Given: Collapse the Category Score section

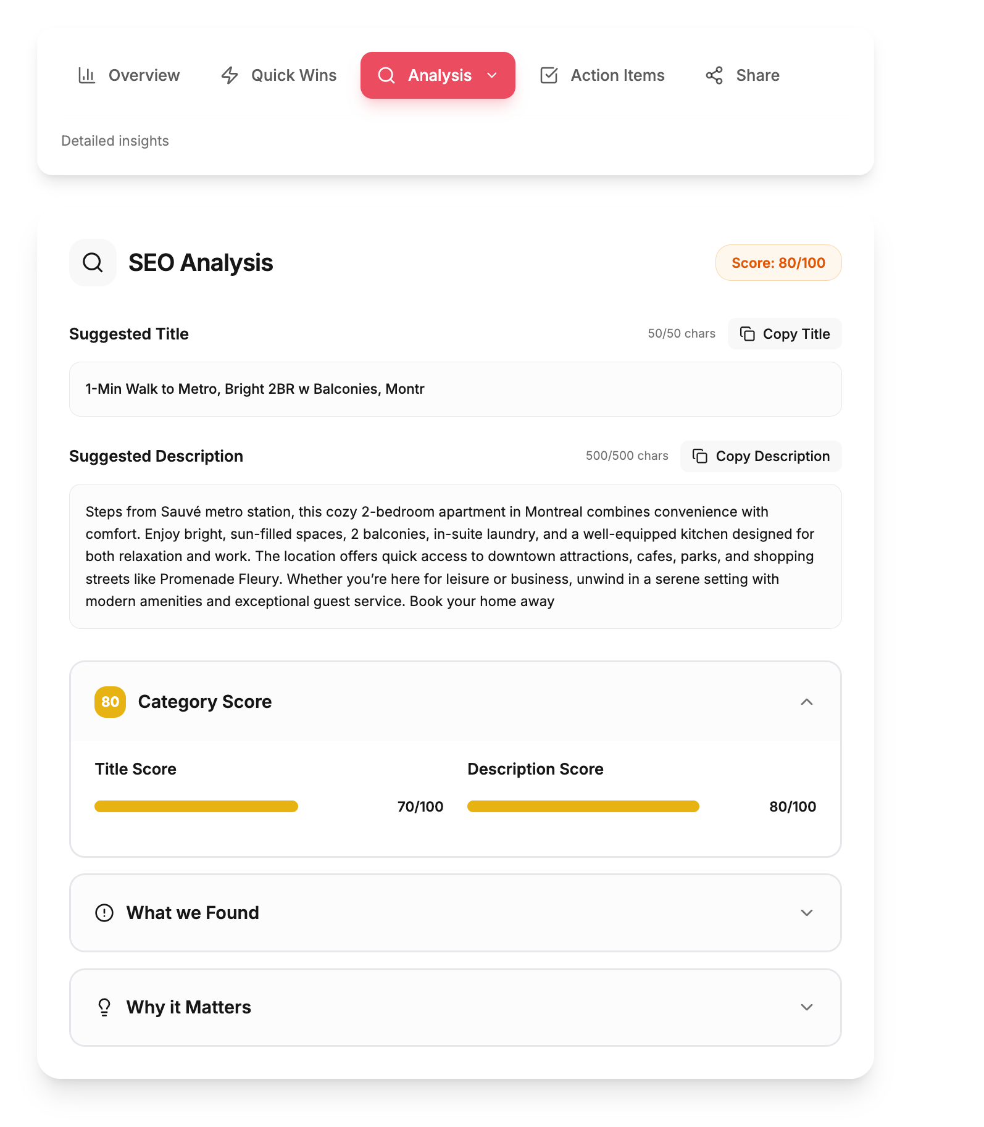Looking at the screenshot, I should (x=806, y=702).
